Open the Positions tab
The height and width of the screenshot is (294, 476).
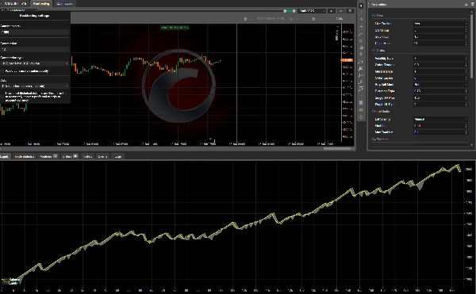[x=48, y=156]
